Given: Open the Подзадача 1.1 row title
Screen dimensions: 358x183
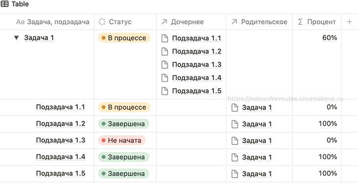Looking at the screenshot, I should click(x=61, y=107).
